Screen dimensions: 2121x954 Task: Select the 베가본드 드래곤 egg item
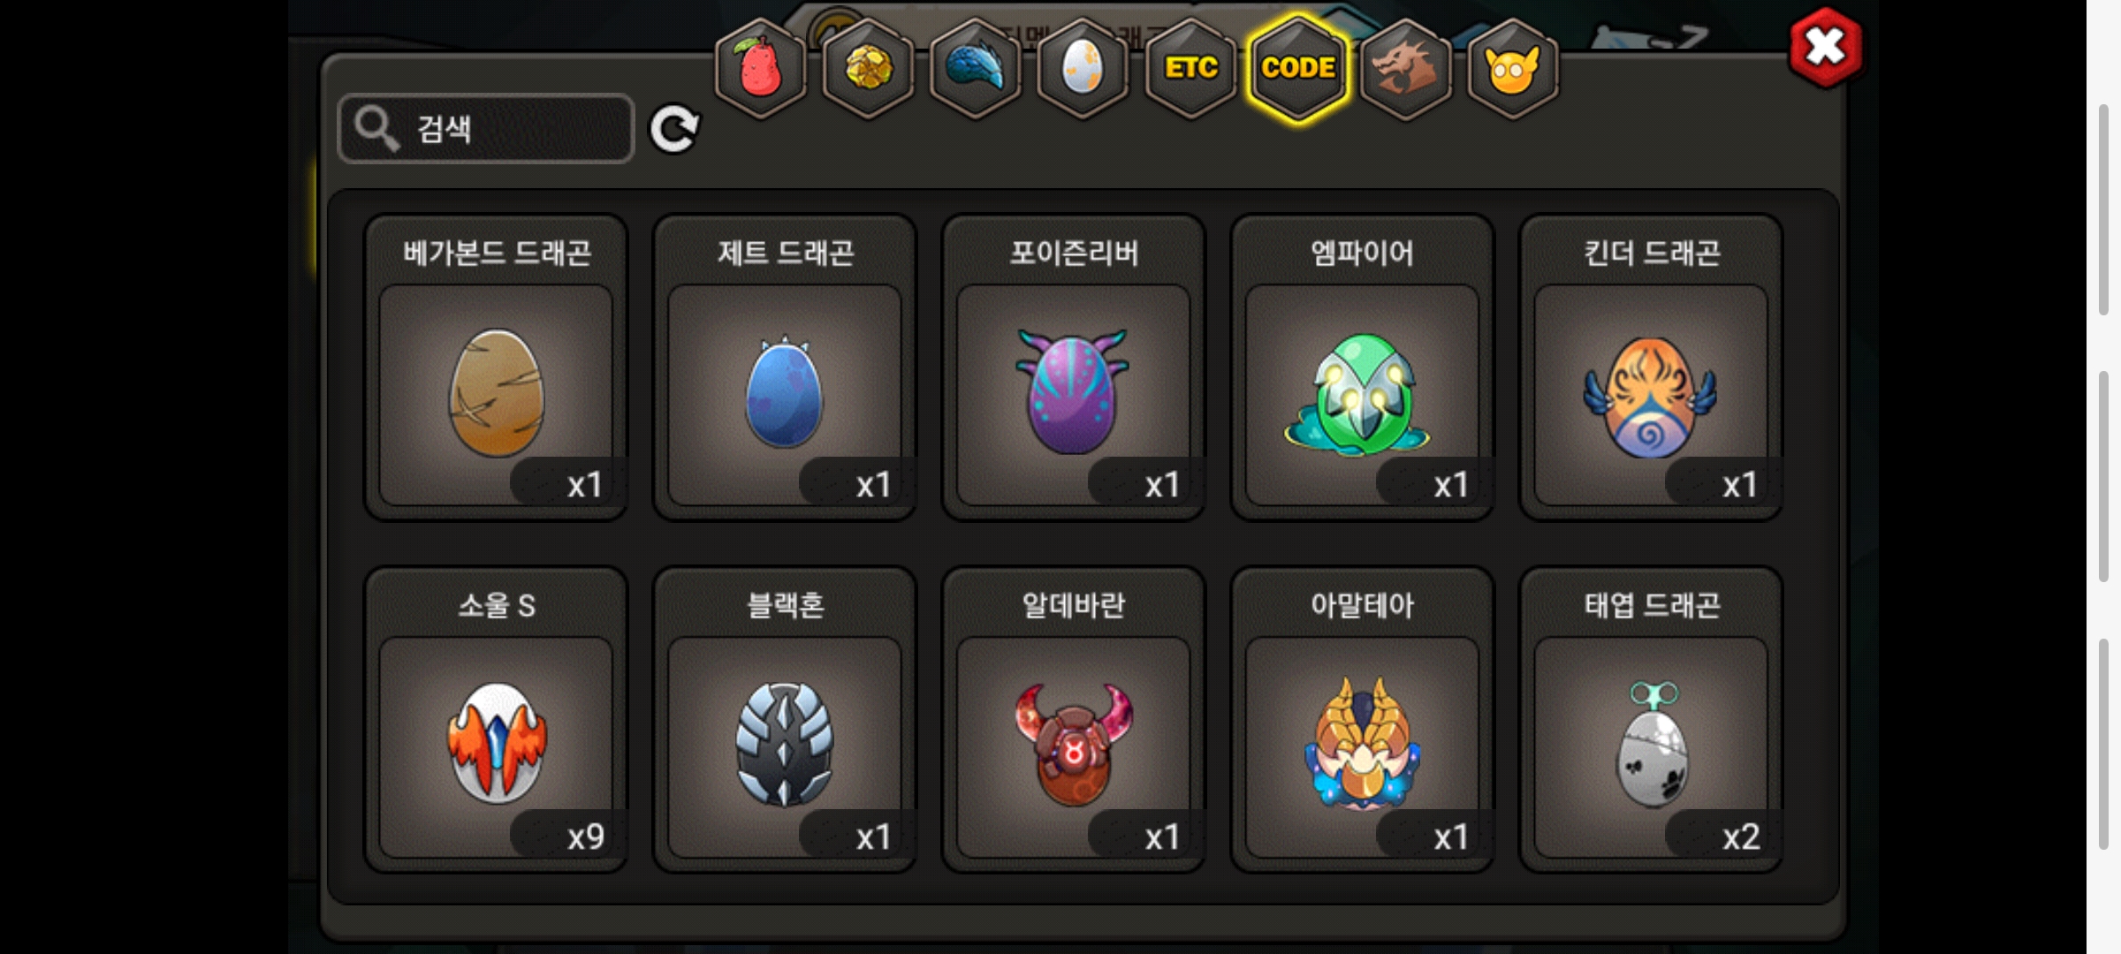tap(496, 367)
